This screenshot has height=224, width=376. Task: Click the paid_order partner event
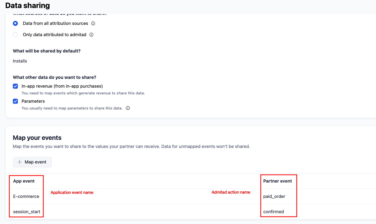pyautogui.click(x=274, y=196)
